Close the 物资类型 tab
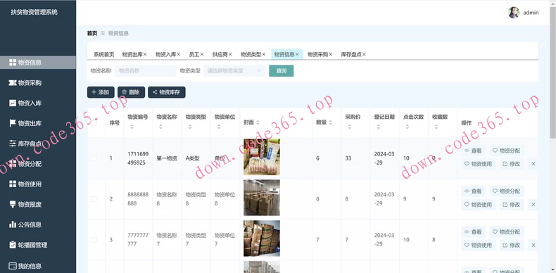 [x=264, y=54]
